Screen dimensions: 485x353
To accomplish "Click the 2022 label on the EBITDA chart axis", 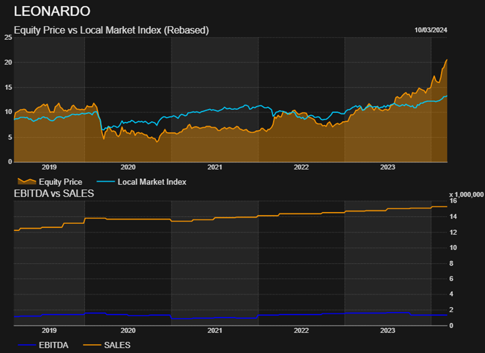I will click(x=301, y=331).
